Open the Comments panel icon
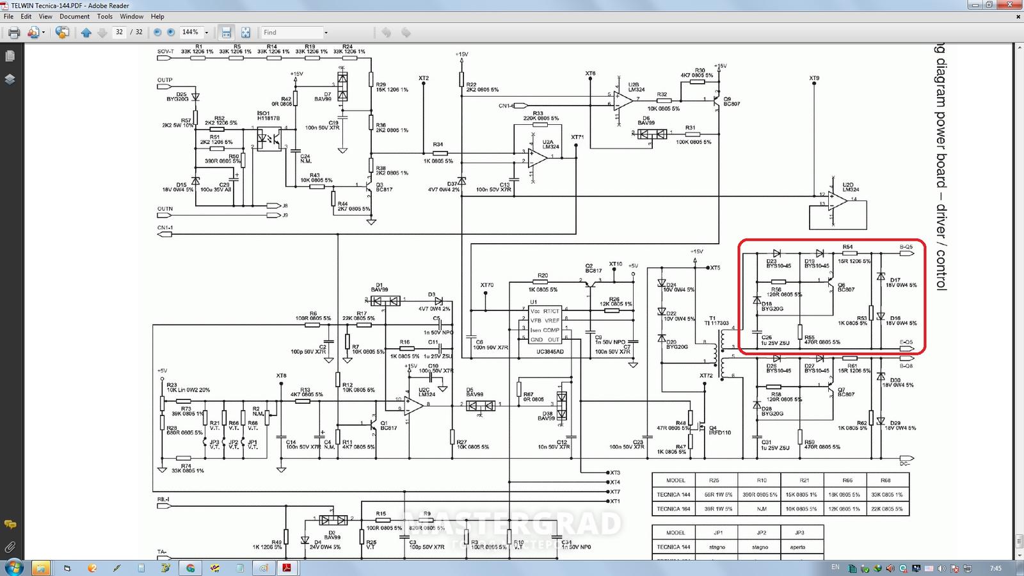The image size is (1024, 576). (x=10, y=524)
